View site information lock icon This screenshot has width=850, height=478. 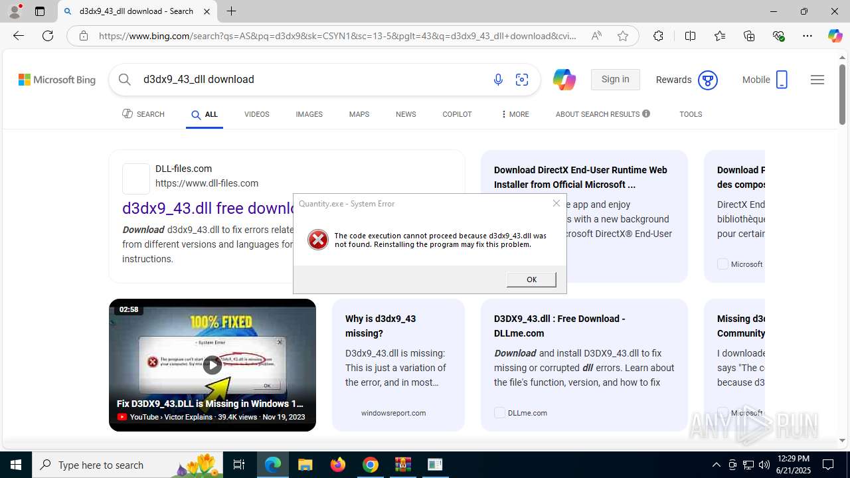[x=83, y=36]
